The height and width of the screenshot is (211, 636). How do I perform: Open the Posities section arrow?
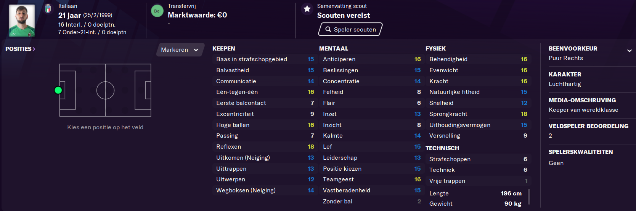(x=34, y=49)
